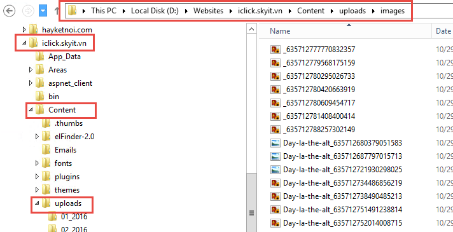Image resolution: width=453 pixels, height=232 pixels.
Task: Click icon of Day-la-the-alt_635712738490485213
Action: 275,196
